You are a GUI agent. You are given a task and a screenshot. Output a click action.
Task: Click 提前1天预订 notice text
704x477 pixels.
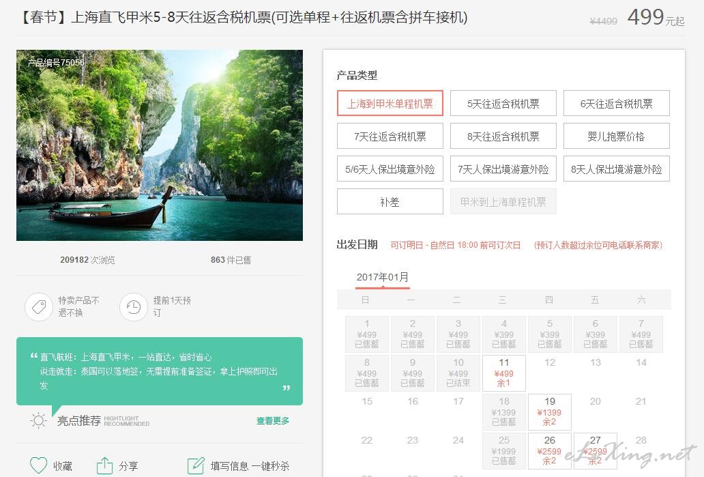[172, 306]
